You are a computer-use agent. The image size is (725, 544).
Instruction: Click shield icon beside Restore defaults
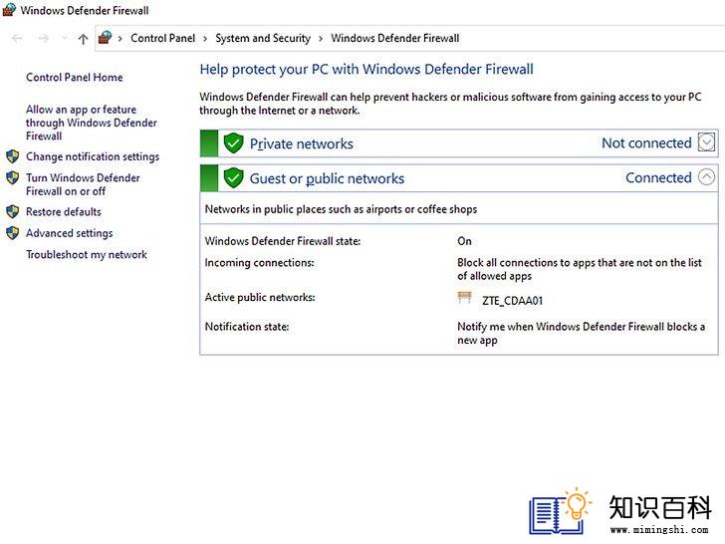[13, 212]
